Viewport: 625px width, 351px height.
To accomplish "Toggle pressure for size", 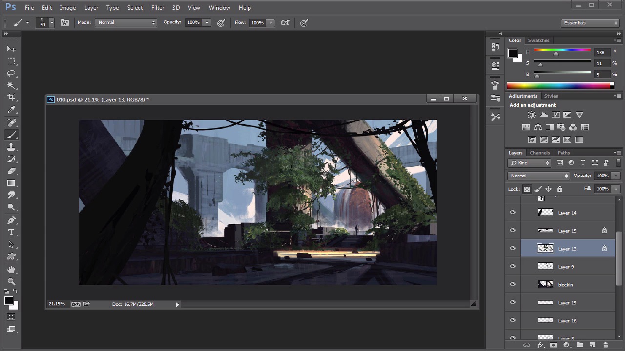I will click(x=304, y=22).
